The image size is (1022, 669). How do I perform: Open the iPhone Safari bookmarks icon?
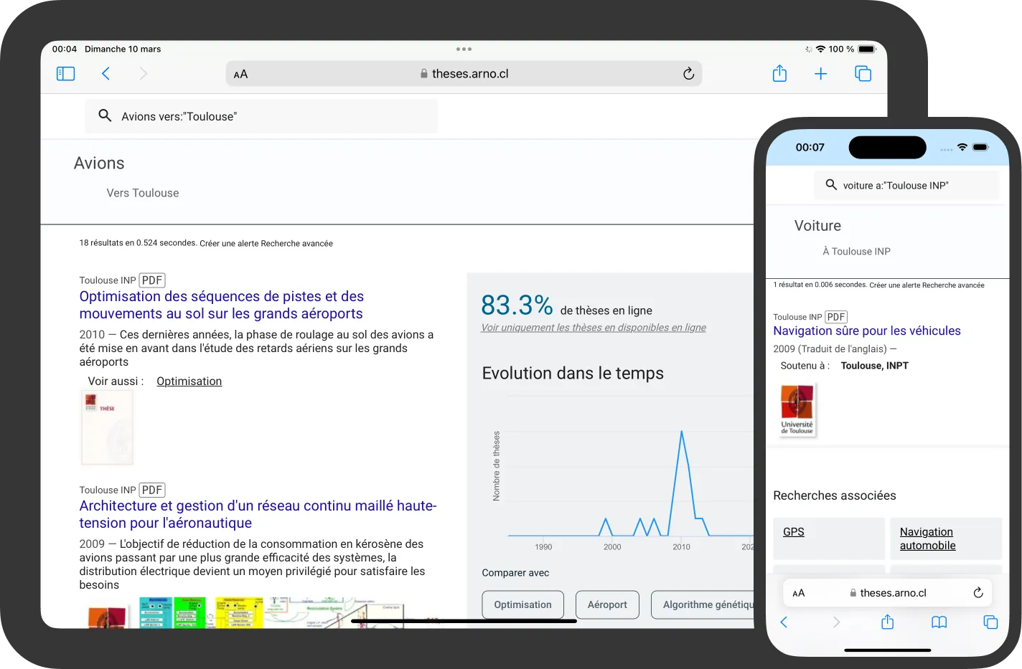pyautogui.click(x=939, y=622)
